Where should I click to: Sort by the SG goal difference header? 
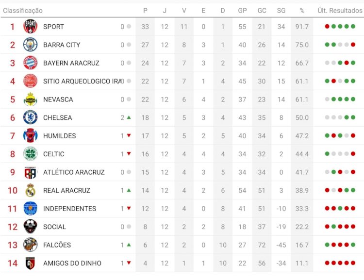point(281,11)
